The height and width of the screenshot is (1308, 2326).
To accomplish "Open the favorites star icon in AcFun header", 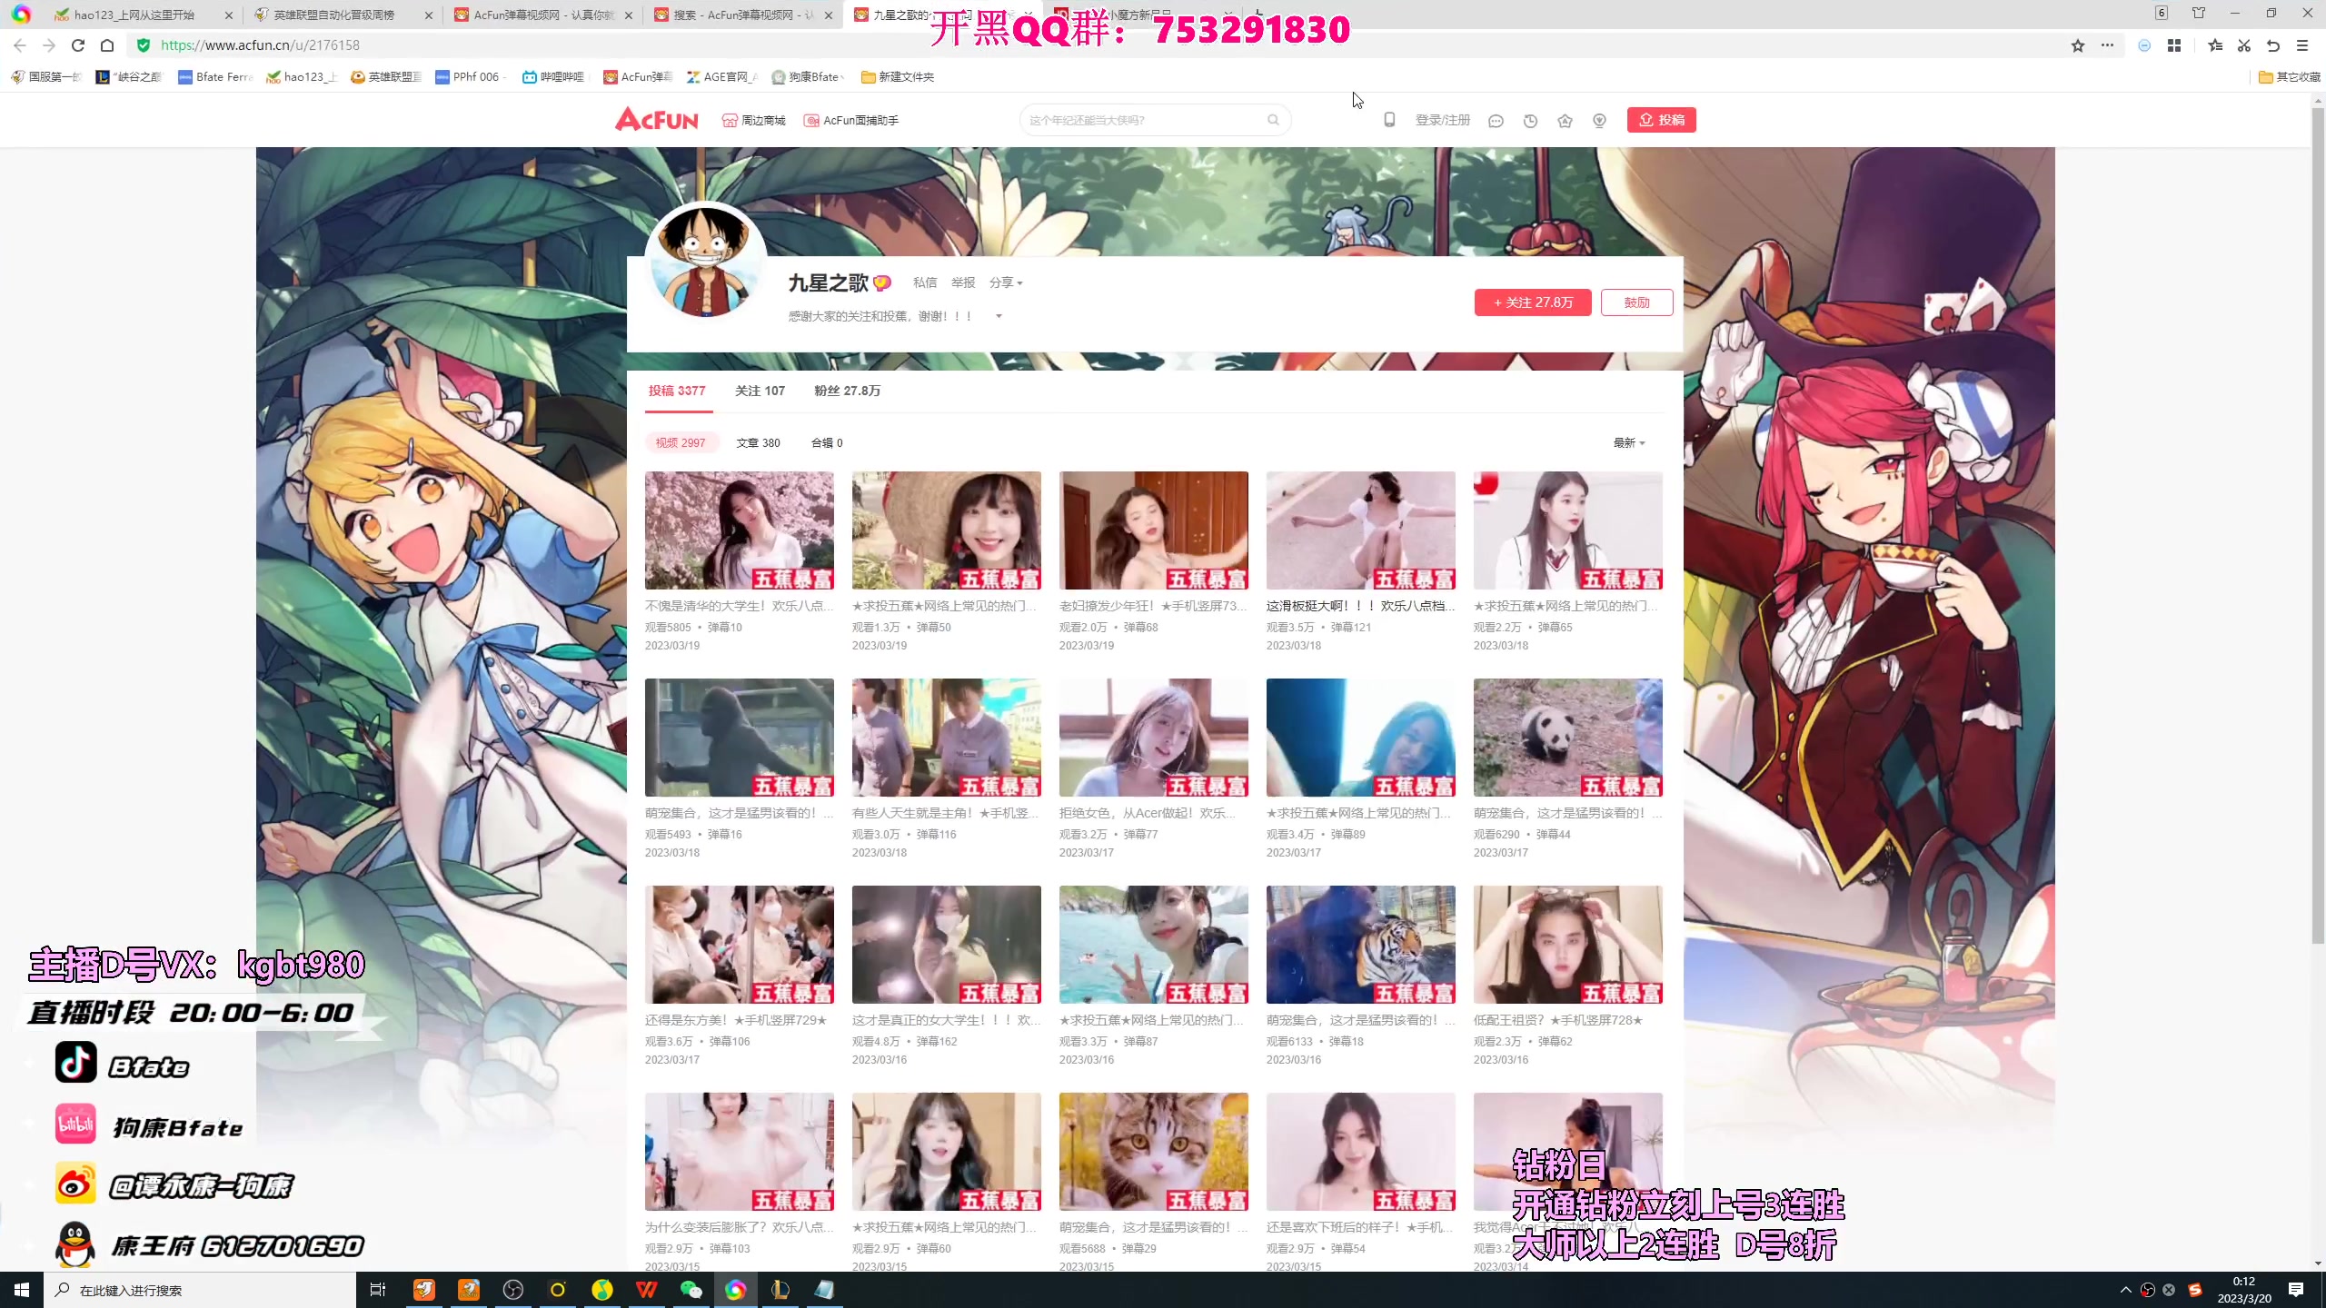I will 1565,121.
